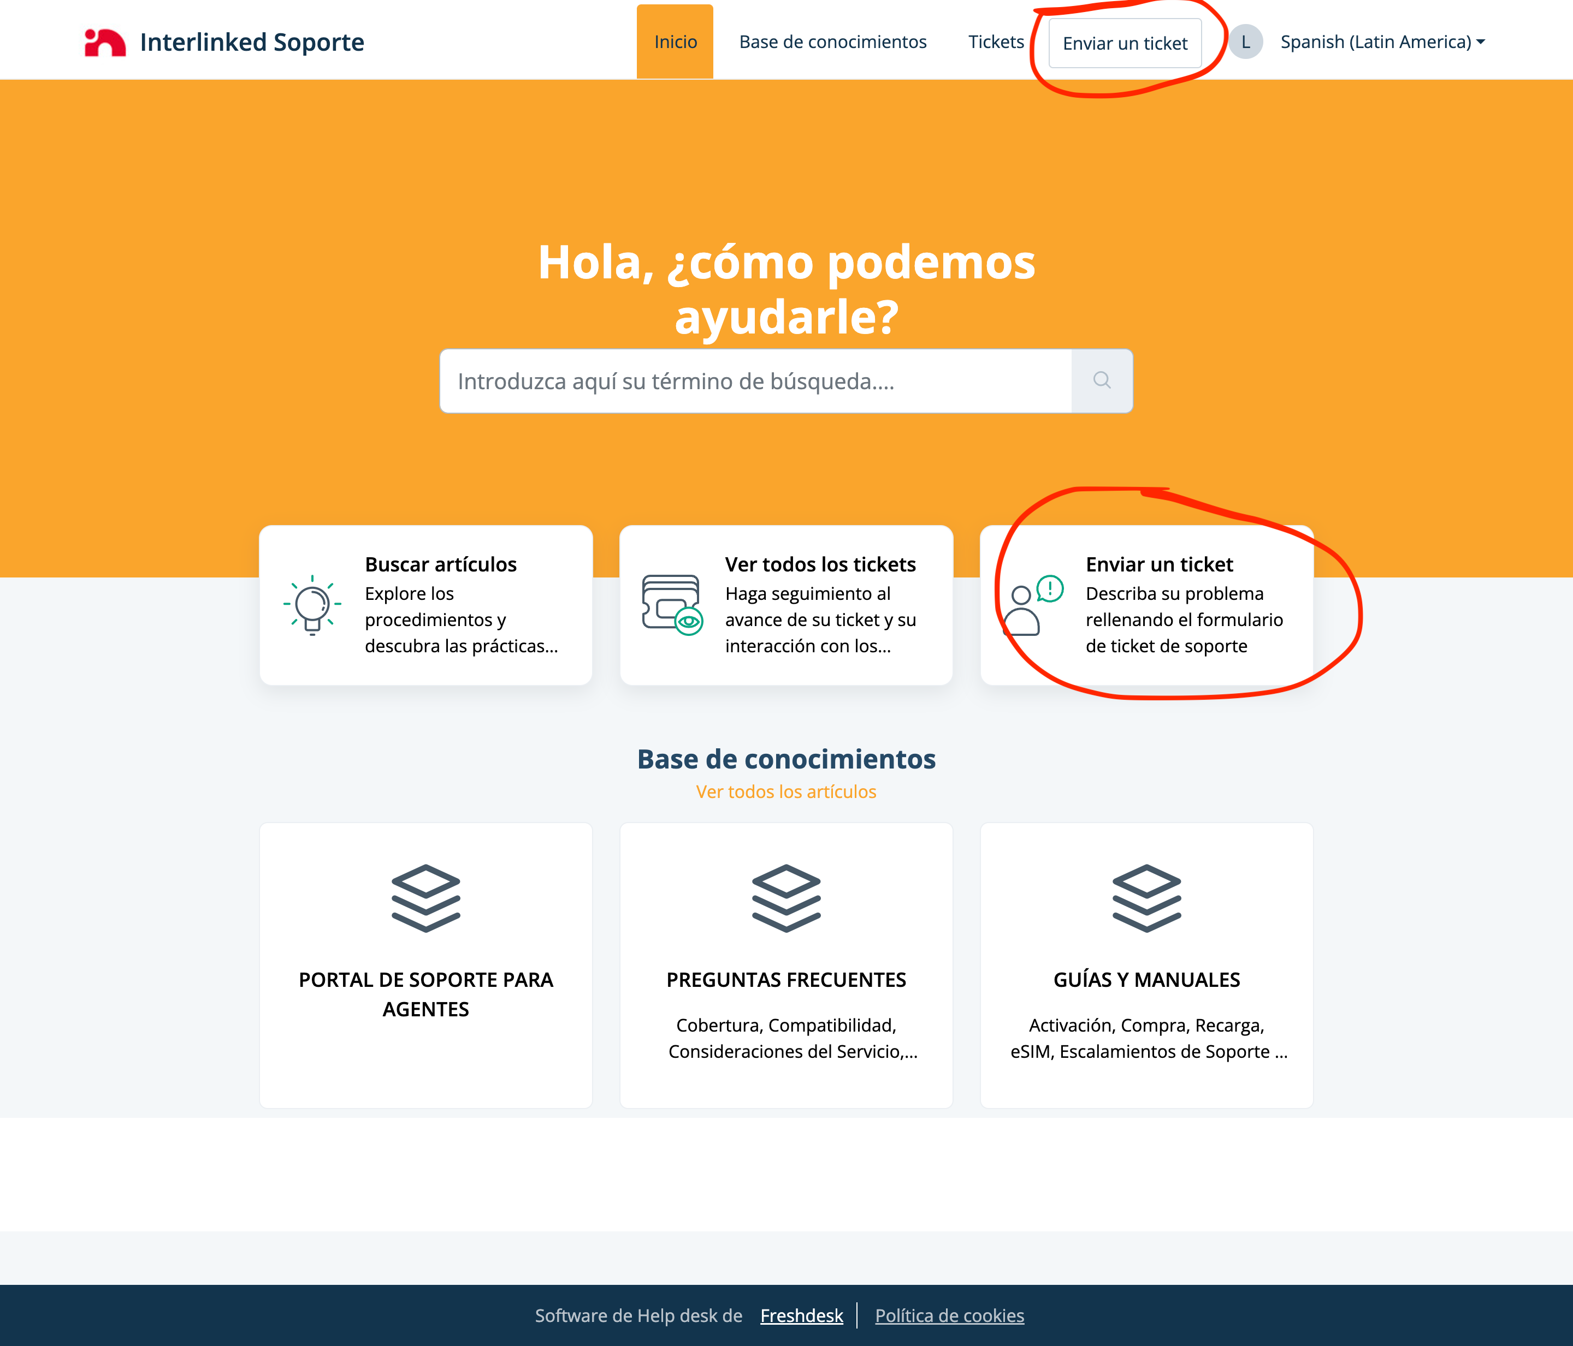Click the ticket eye icon for viewing tickets

point(672,605)
